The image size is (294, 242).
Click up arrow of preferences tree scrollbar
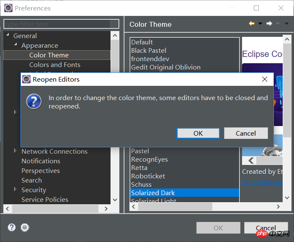point(115,36)
